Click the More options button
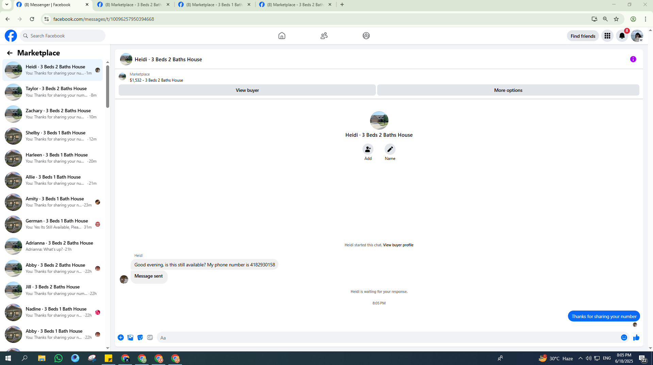653x365 pixels. click(x=508, y=90)
